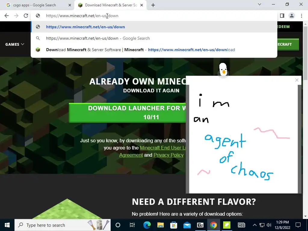The image size is (308, 231).
Task: Close the Download Minecraft tab
Action: pyautogui.click(x=142, y=5)
